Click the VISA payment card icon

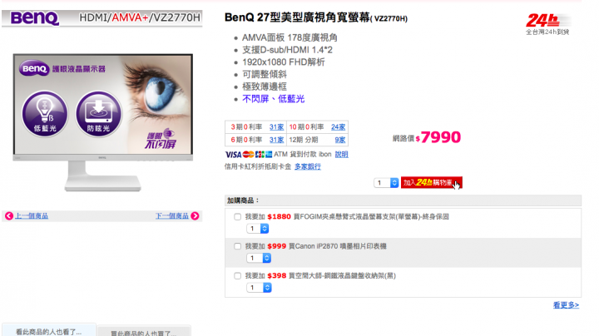pos(233,155)
